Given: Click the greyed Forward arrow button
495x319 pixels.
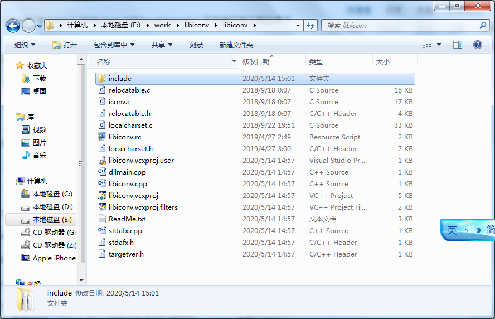Looking at the screenshot, I should 28,26.
